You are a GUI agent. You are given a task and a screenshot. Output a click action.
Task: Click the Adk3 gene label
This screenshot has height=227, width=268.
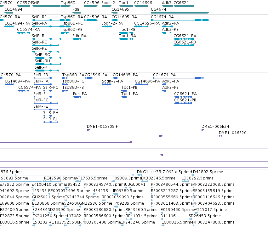[x=167, y=3]
